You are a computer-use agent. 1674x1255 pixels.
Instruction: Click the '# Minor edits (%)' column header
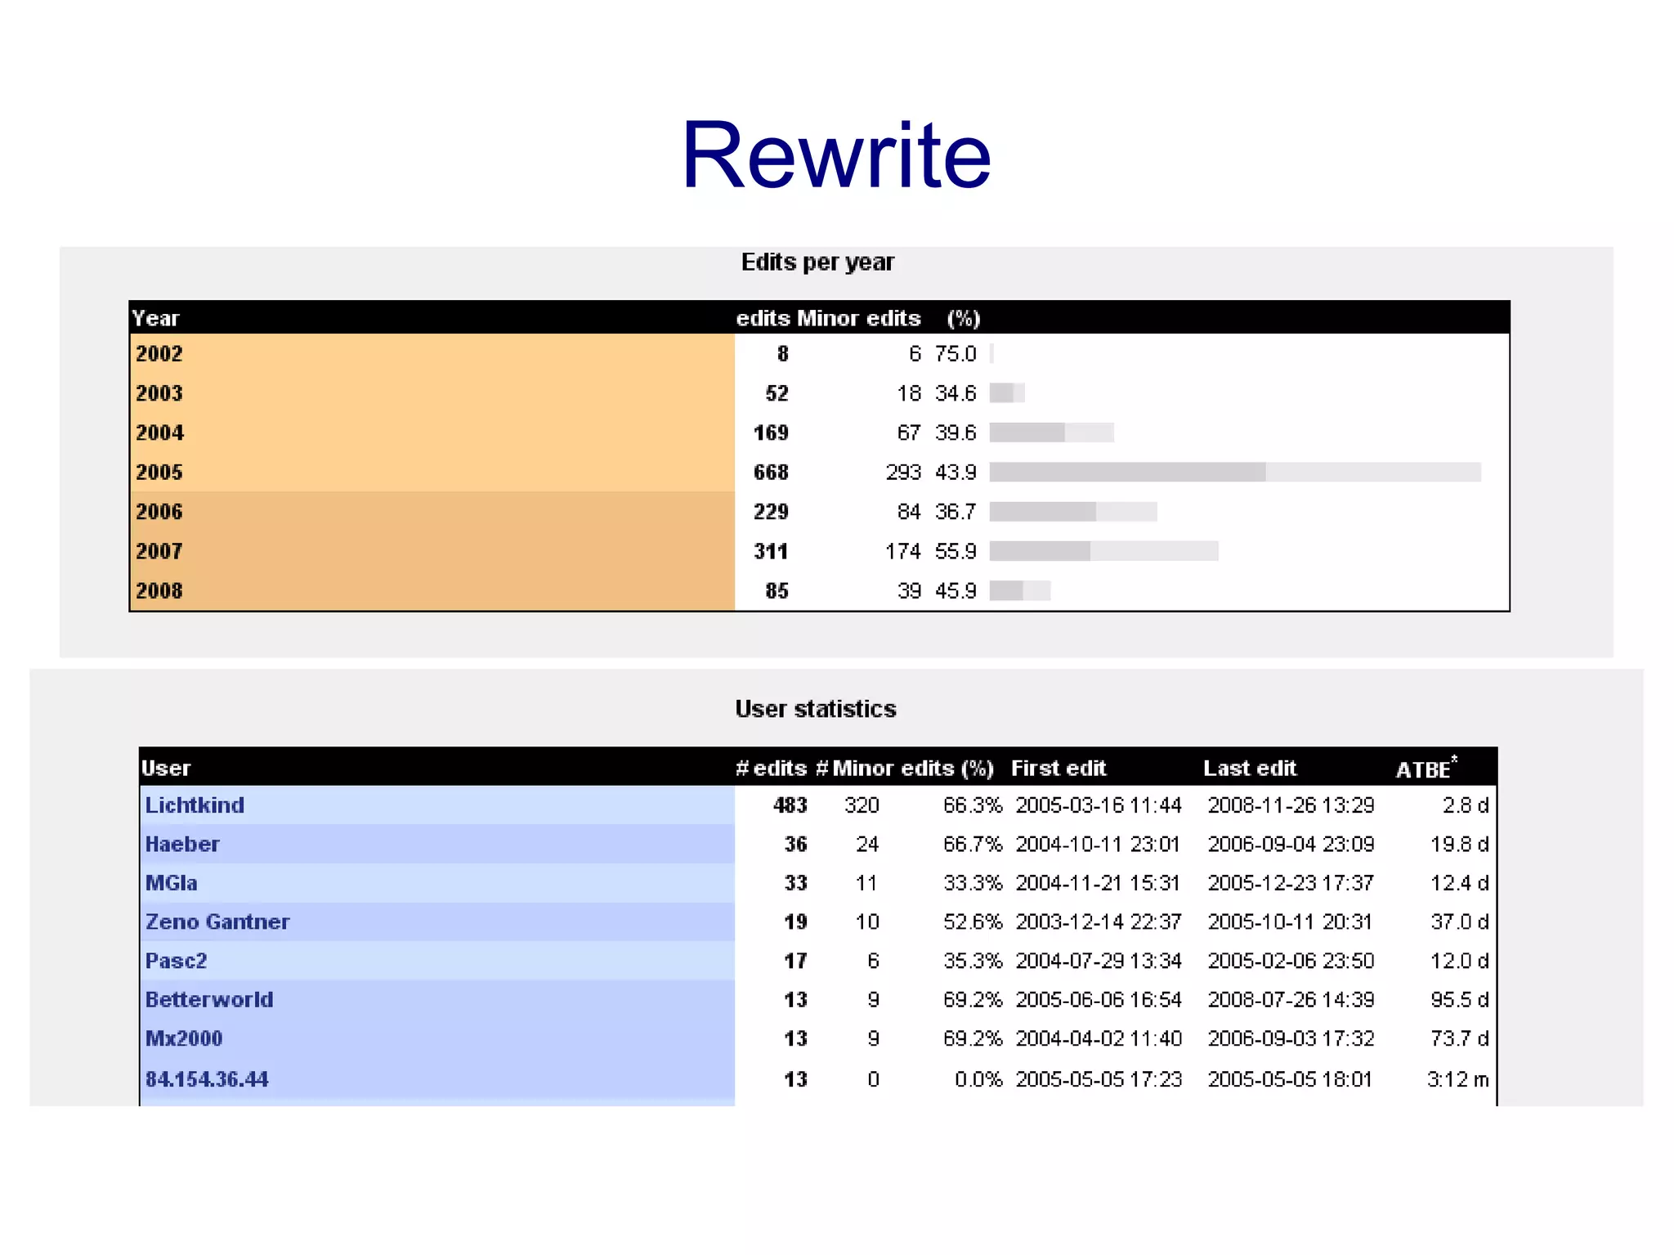tap(905, 769)
